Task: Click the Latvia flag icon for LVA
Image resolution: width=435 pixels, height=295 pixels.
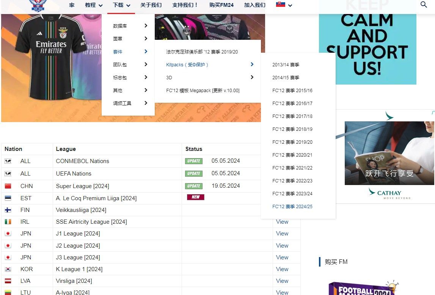Action: (x=8, y=281)
